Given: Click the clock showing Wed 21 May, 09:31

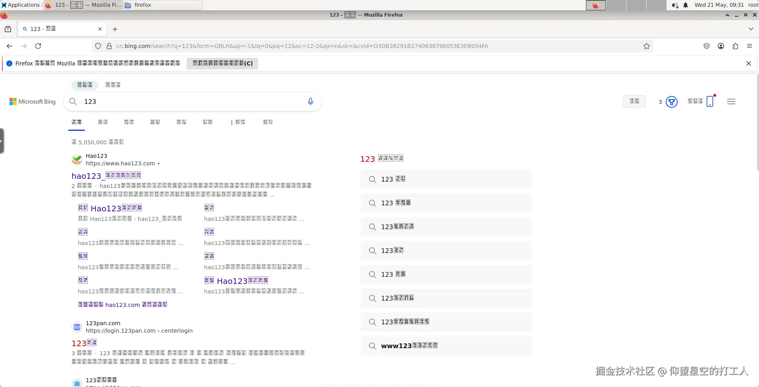Looking at the screenshot, I should tap(719, 5).
